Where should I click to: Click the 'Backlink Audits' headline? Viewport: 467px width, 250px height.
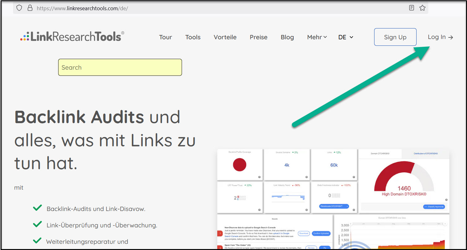click(x=79, y=117)
